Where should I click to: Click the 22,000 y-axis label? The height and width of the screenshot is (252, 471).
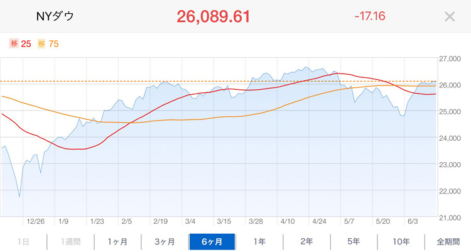coord(450,191)
